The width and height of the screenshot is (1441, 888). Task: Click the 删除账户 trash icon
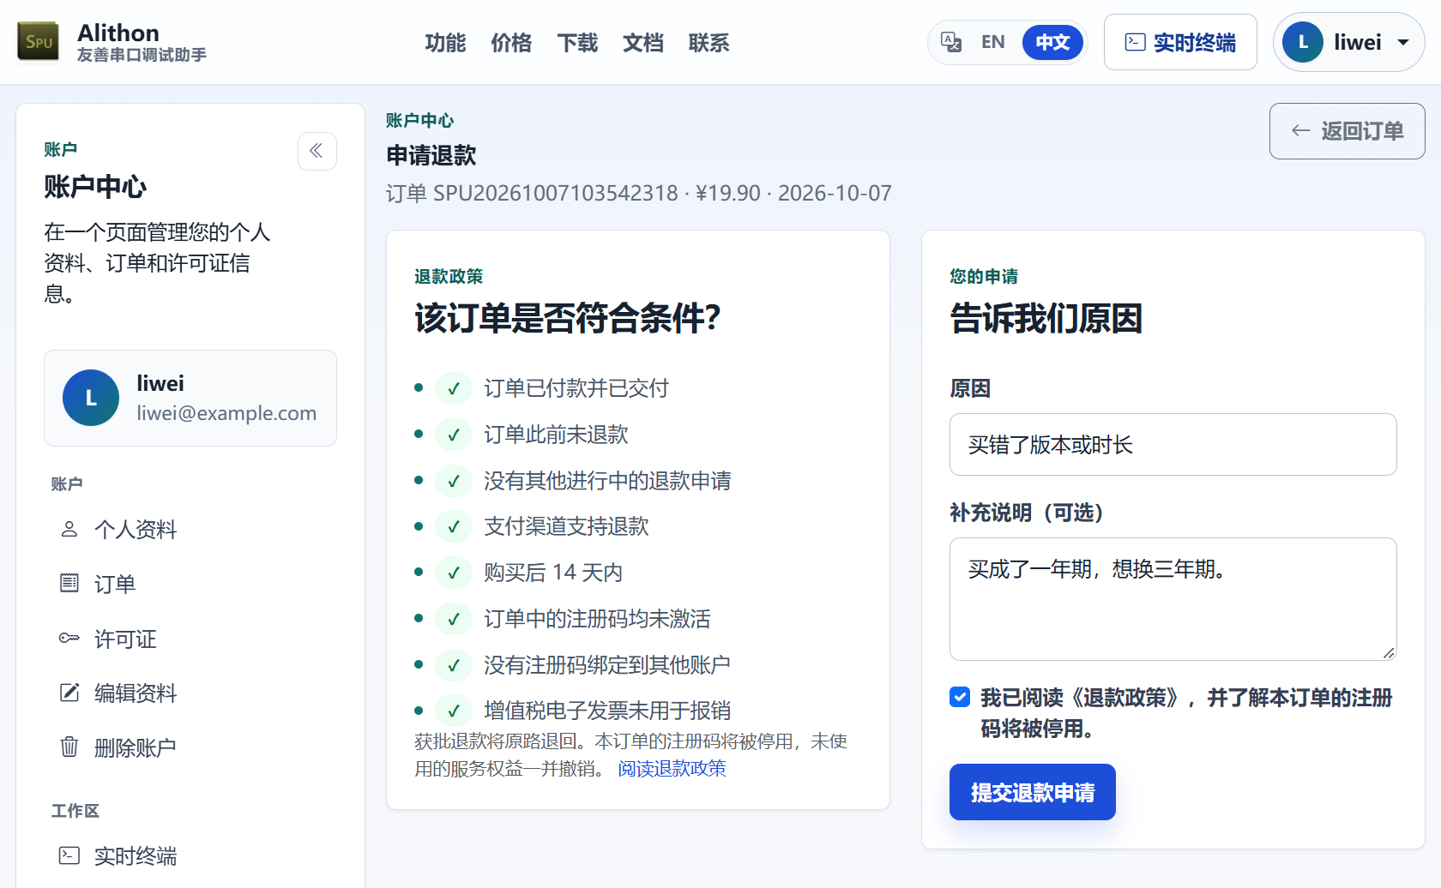point(69,747)
